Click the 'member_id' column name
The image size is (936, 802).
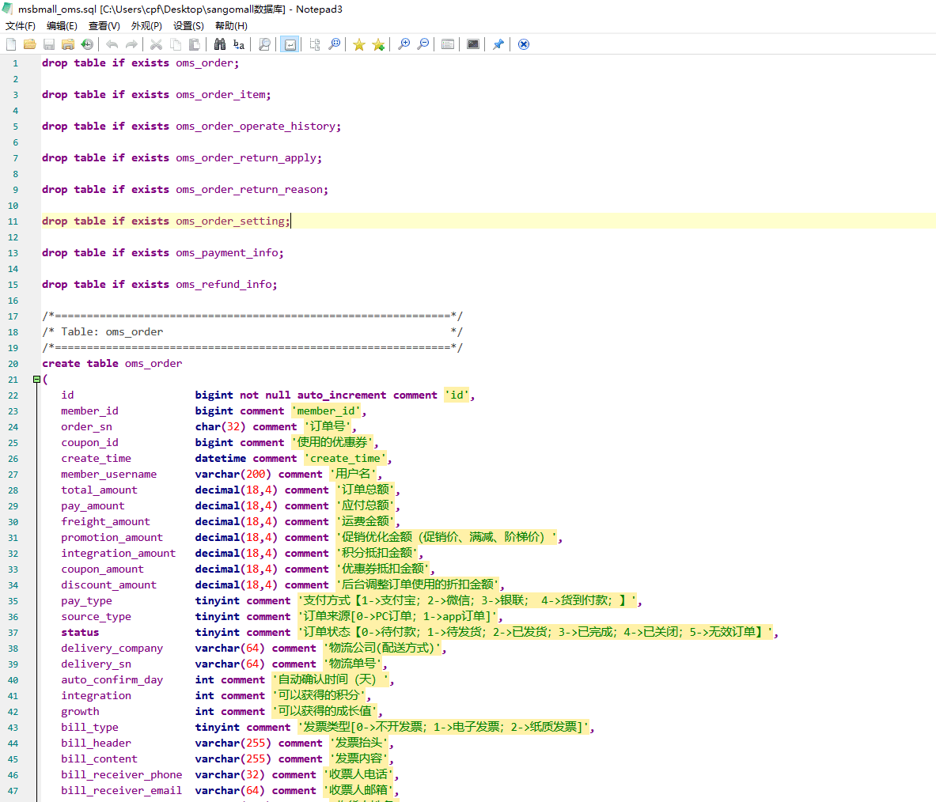tap(89, 411)
